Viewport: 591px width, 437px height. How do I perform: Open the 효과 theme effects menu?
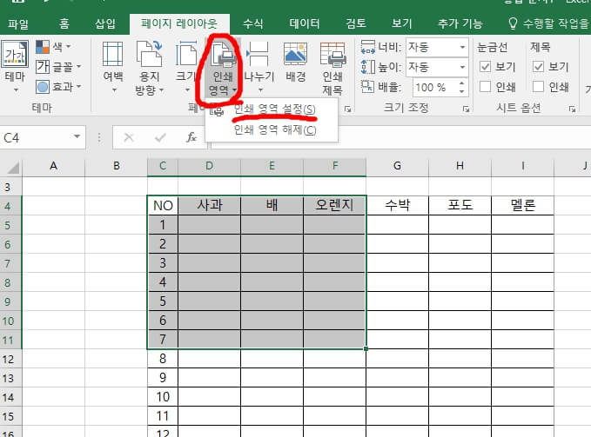(x=58, y=87)
